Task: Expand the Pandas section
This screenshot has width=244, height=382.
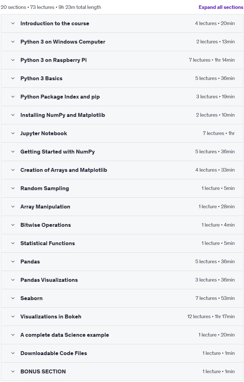Action: pyautogui.click(x=122, y=262)
